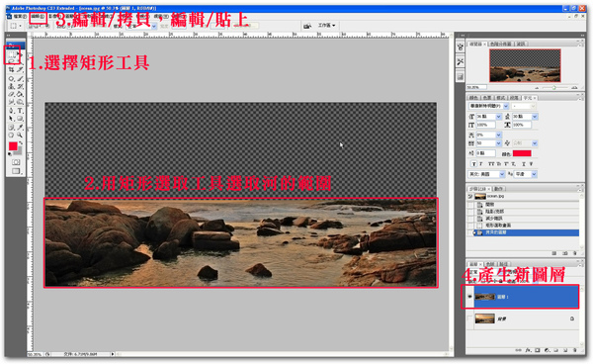Viewport: 593px width, 364px height.
Task: Set history brush source for 減少雜訊 state
Action: (x=470, y=219)
